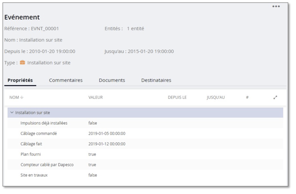The width and height of the screenshot is (296, 194).
Task: Click the sort arrow next to NOM
Action: click(x=22, y=97)
